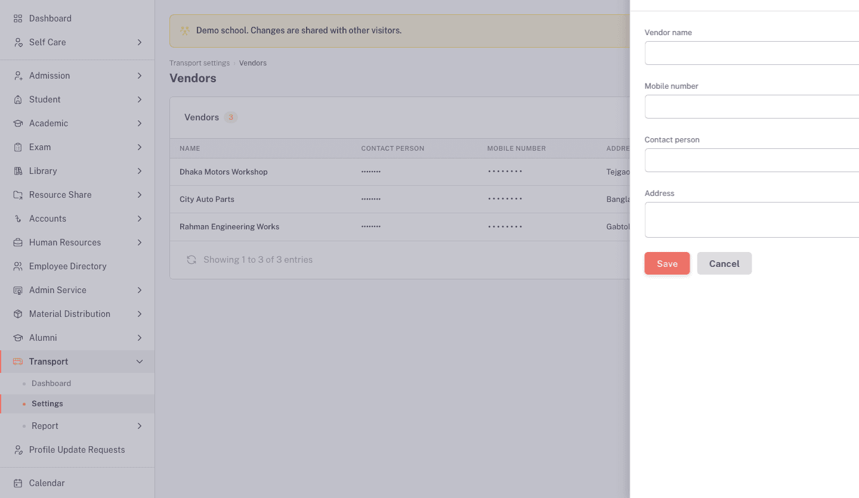
Task: Click the Calendar icon in sidebar
Action: (18, 483)
